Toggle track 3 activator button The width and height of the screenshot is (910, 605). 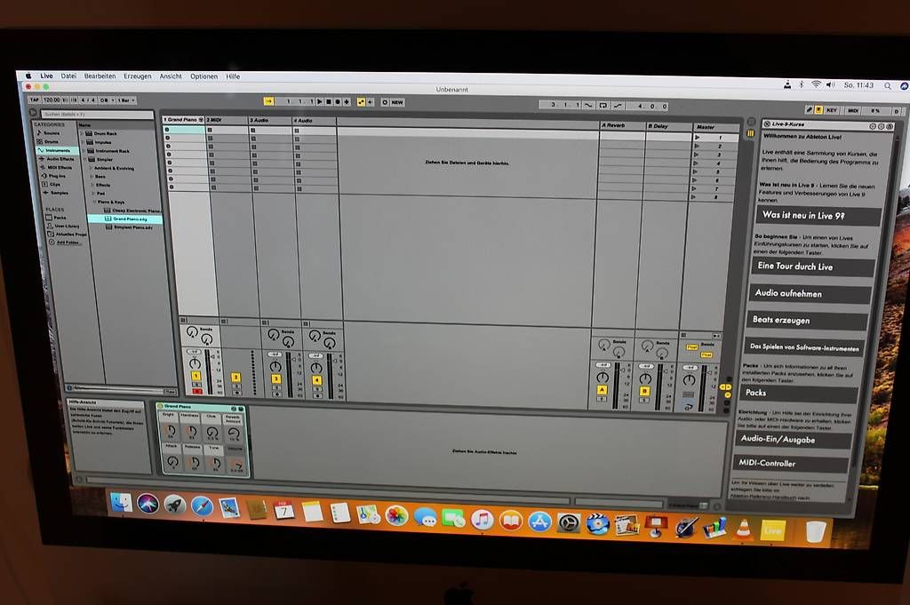click(276, 378)
